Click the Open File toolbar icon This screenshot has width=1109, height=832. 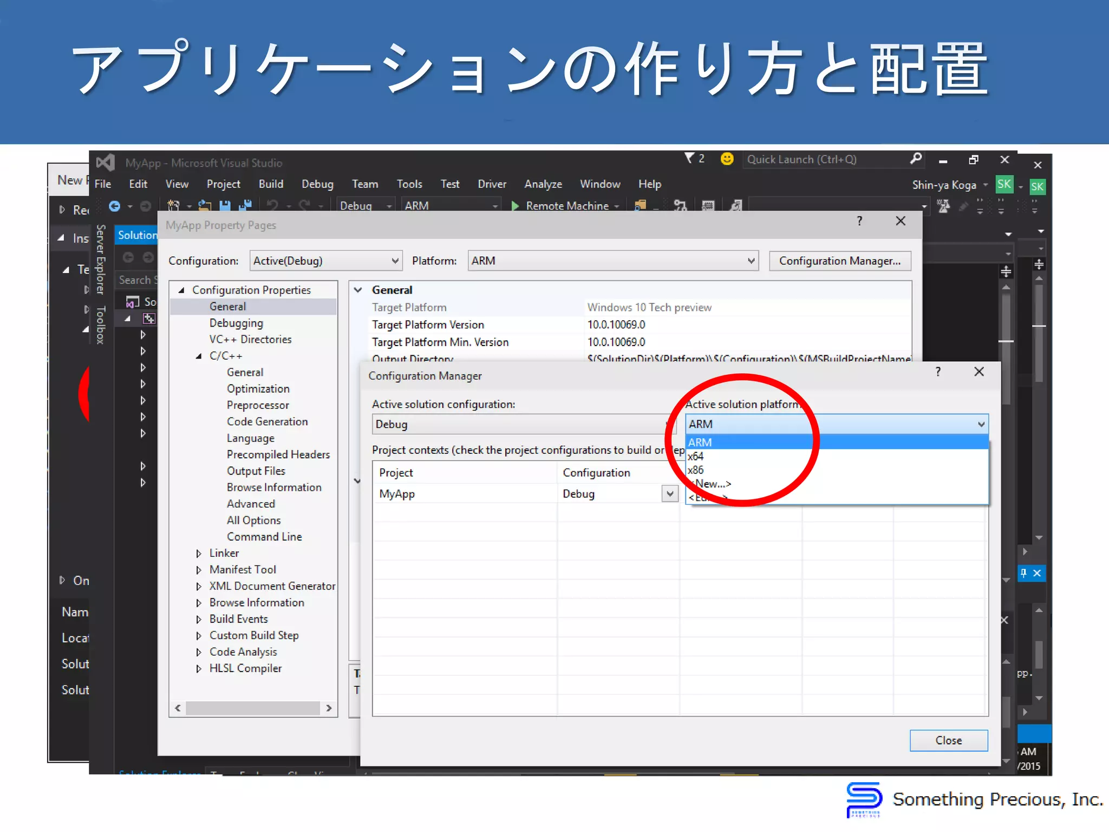point(205,206)
